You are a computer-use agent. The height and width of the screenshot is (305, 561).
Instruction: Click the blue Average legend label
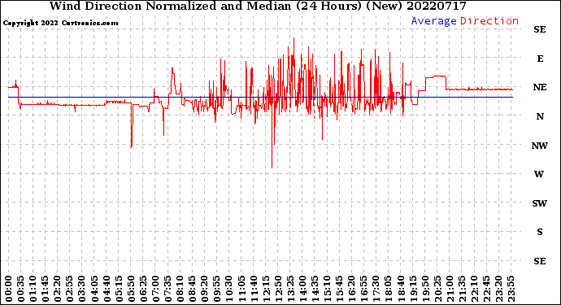click(x=433, y=21)
